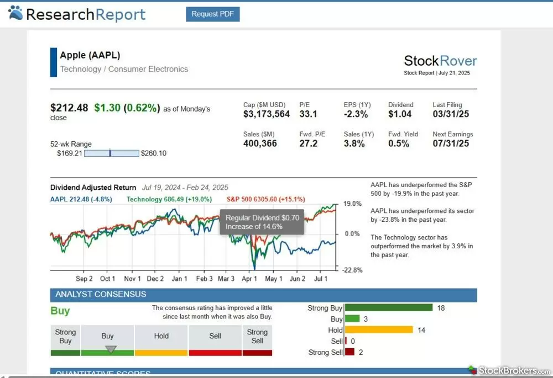Click the $169.21 range low value
The image size is (553, 378).
[70, 153]
